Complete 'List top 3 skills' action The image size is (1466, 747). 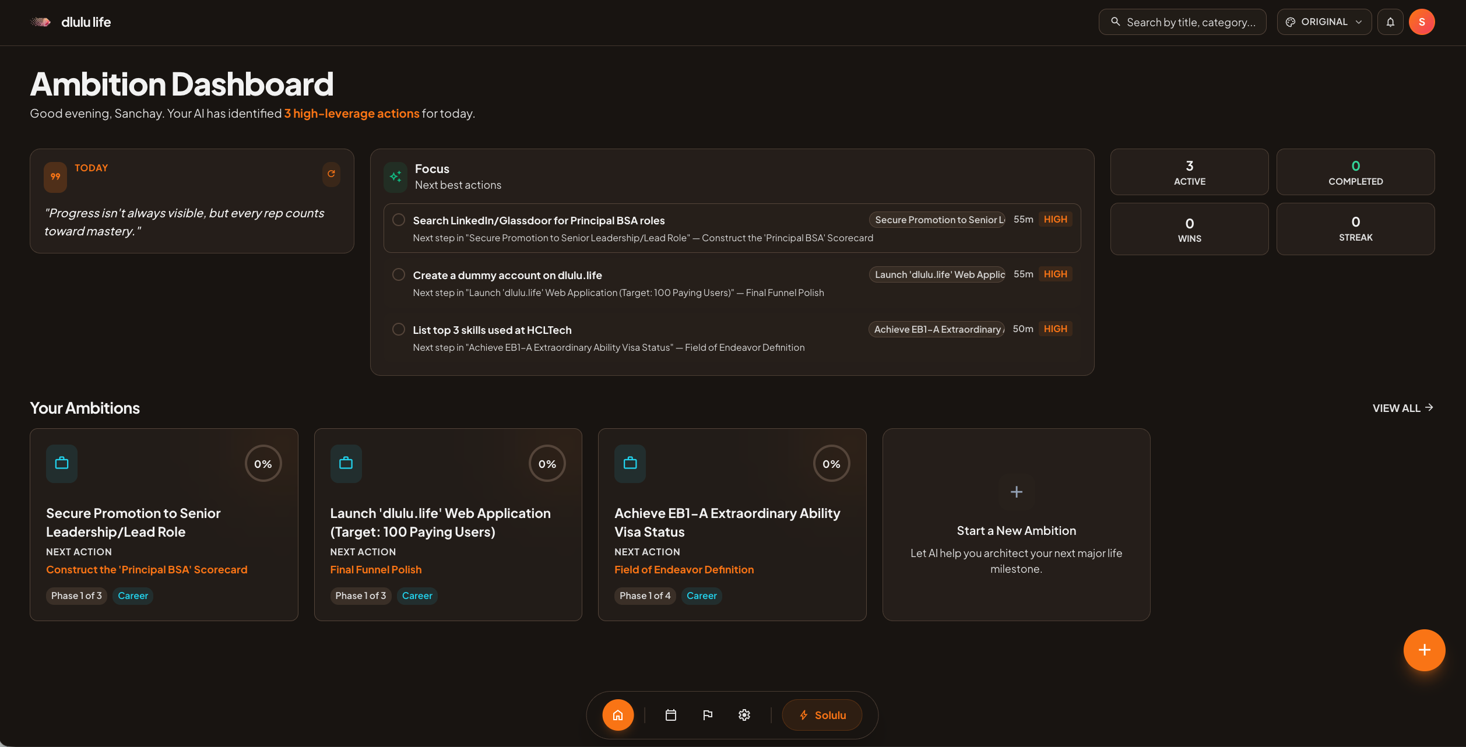(399, 329)
